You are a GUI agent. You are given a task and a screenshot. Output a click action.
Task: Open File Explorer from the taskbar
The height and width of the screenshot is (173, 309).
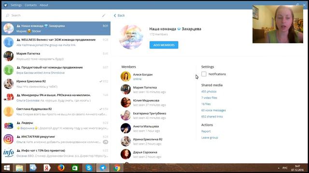click(x=19, y=168)
